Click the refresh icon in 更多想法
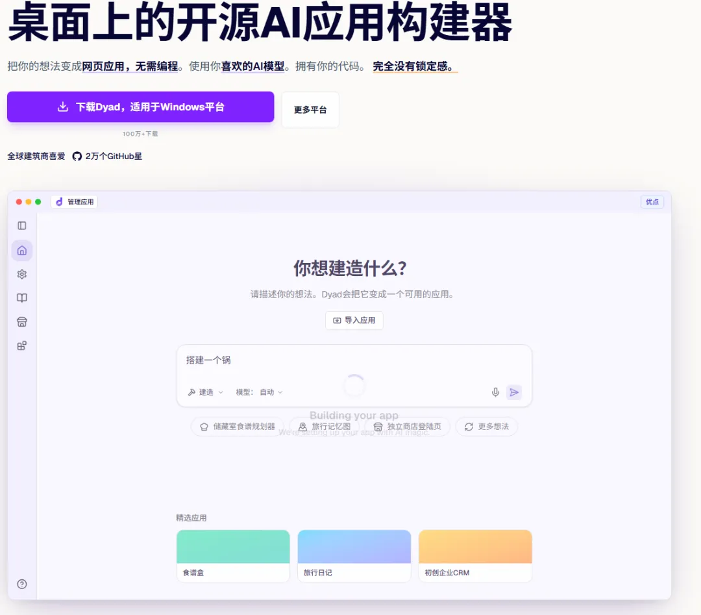The image size is (701, 615). coord(469,427)
